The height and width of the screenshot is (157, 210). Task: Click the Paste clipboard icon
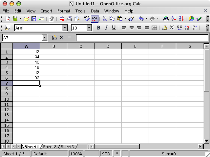(x=120, y=19)
